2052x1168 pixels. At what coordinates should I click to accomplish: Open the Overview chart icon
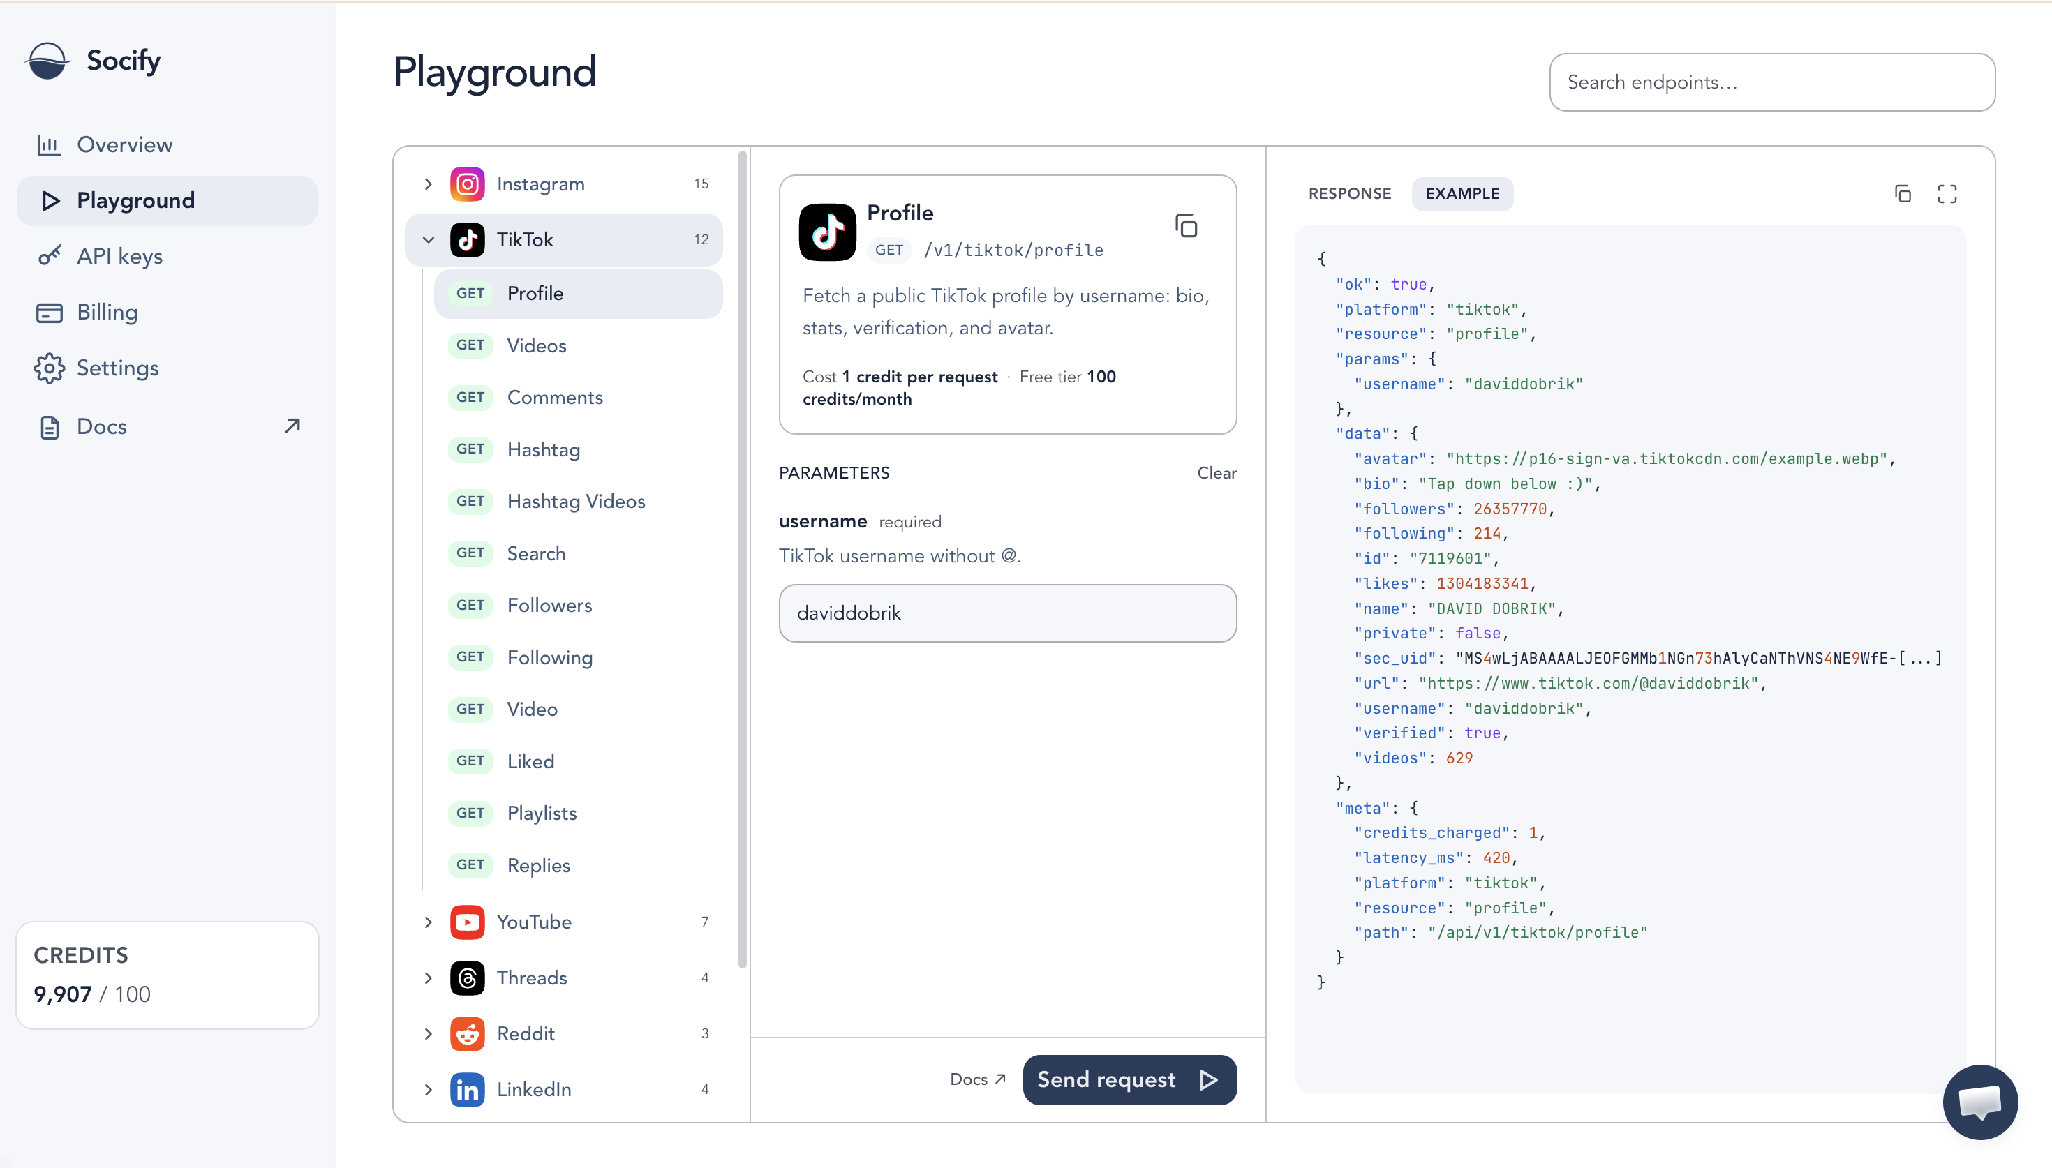pos(49,145)
